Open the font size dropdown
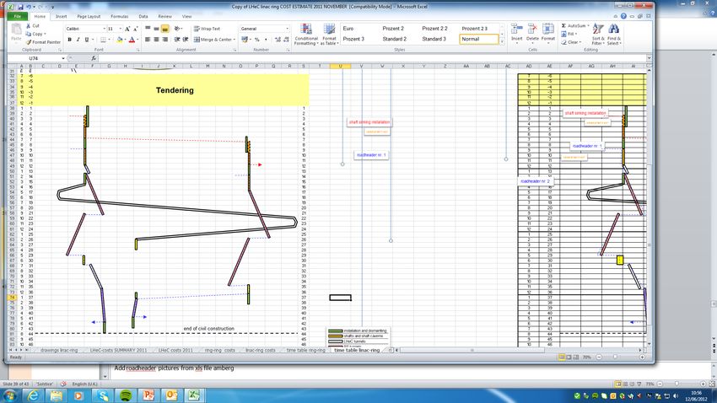The width and height of the screenshot is (717, 403). [x=121, y=29]
